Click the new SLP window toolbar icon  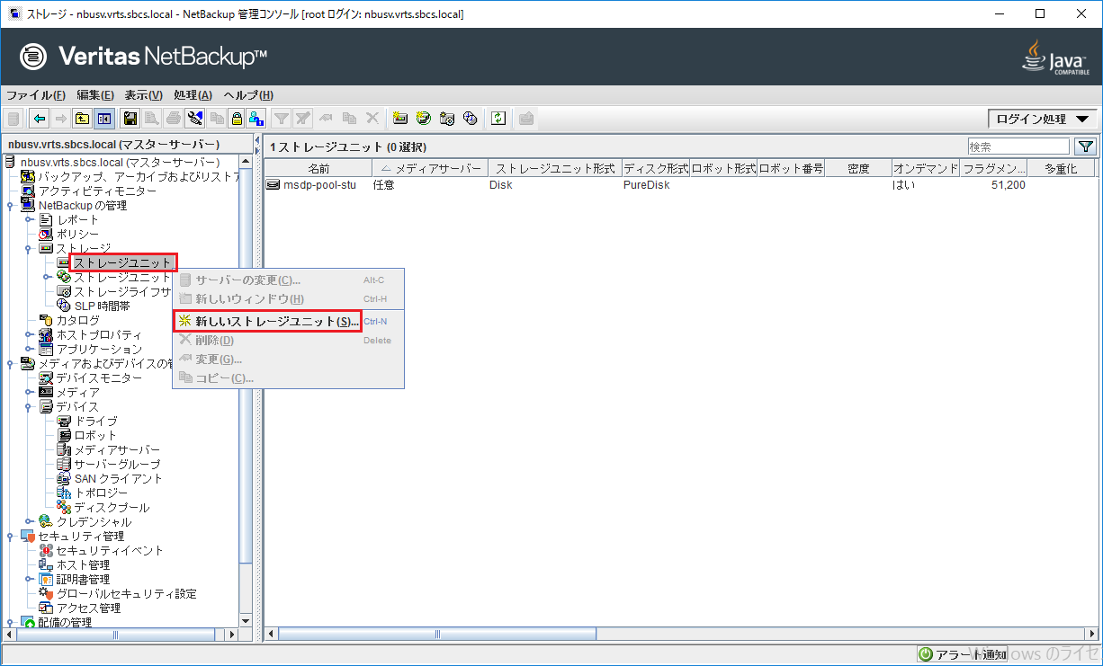[x=470, y=119]
